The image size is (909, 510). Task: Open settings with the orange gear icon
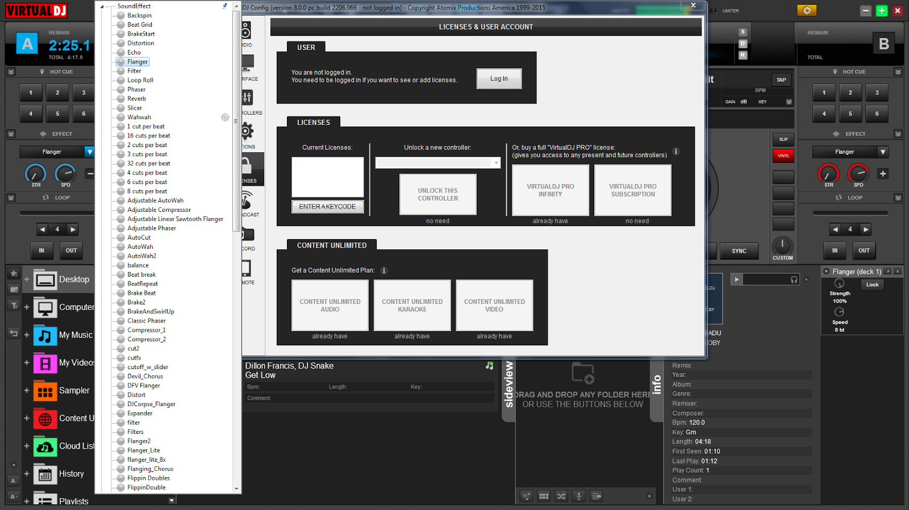click(806, 10)
